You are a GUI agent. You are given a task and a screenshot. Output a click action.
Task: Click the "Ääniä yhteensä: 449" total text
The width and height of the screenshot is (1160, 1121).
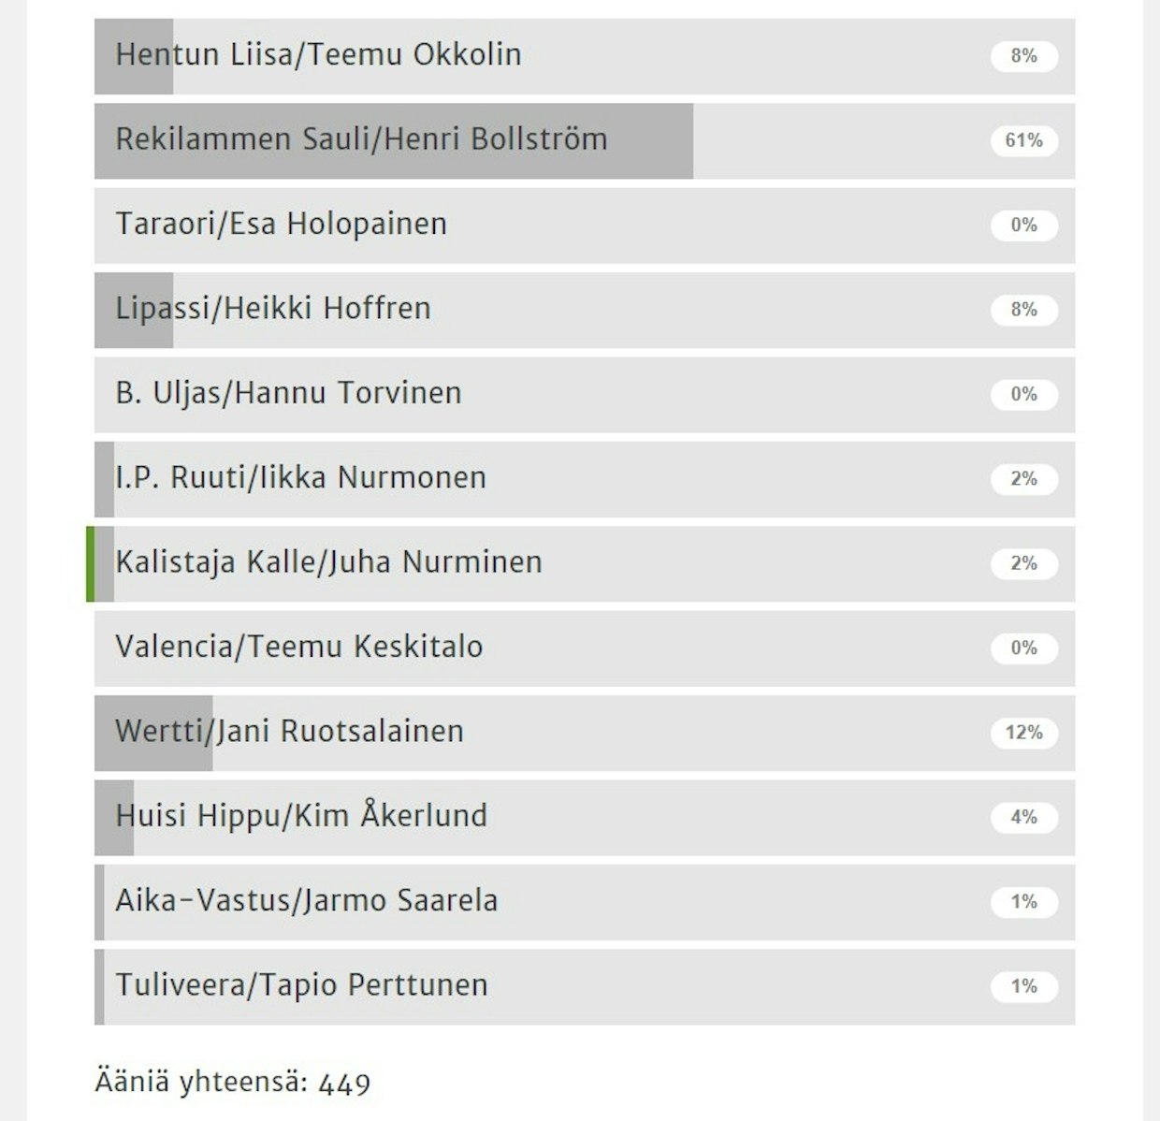[x=233, y=1083]
